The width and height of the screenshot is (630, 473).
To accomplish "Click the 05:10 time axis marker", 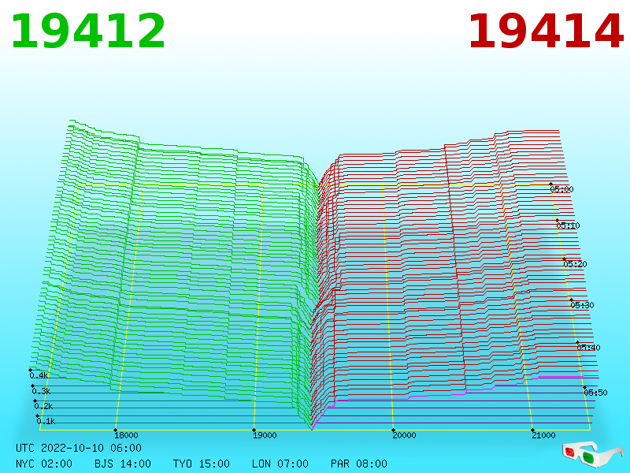I will click(x=568, y=225).
